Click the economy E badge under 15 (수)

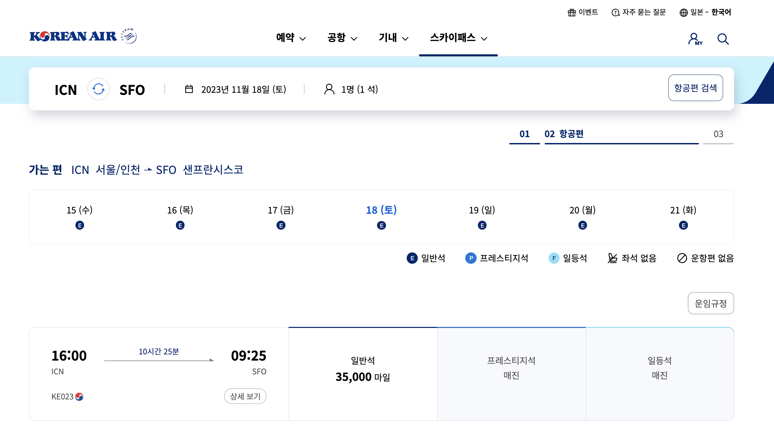(x=80, y=225)
